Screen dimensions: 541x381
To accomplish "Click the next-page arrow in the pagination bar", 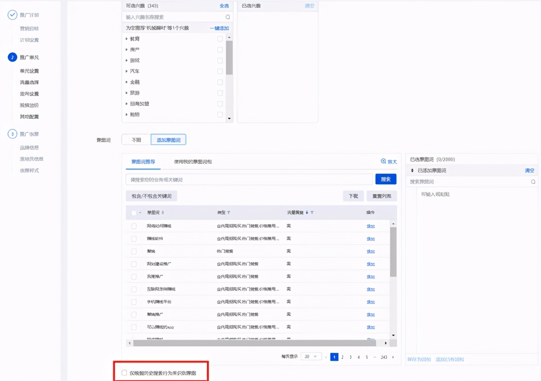I will click(393, 357).
